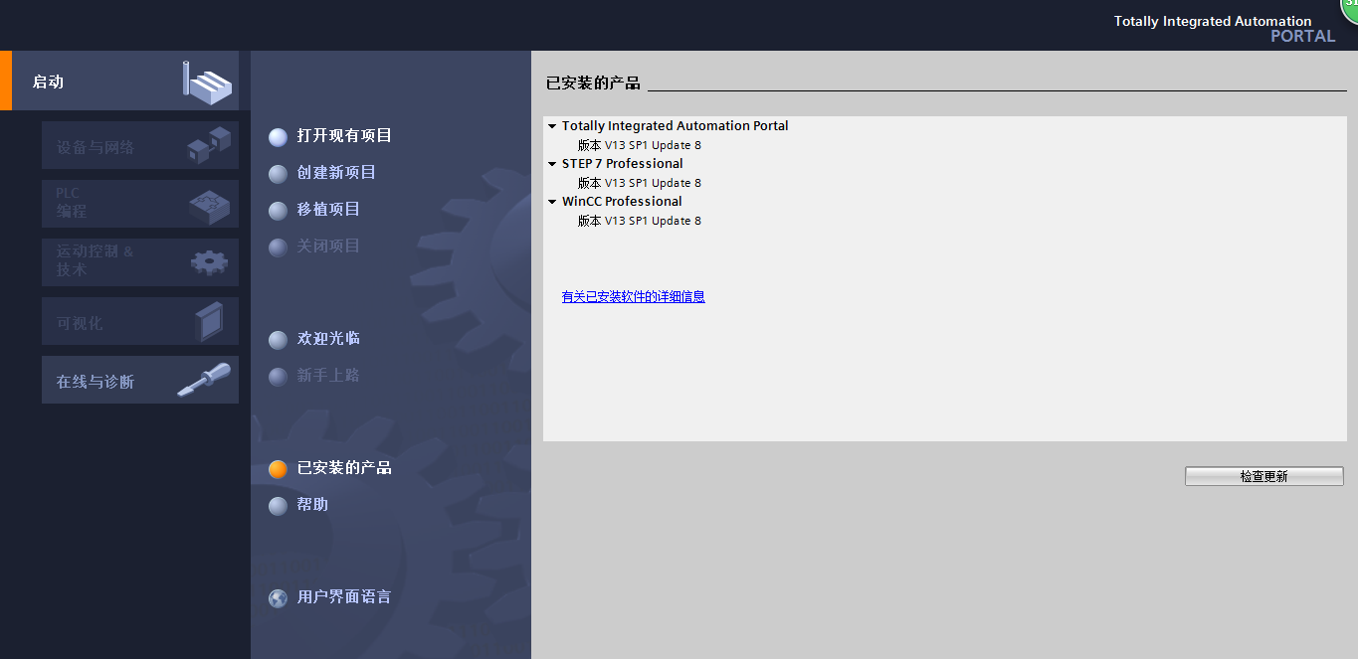The height and width of the screenshot is (659, 1358).
Task: Select the Totally Integrated Automation Portal name
Action: tap(676, 126)
